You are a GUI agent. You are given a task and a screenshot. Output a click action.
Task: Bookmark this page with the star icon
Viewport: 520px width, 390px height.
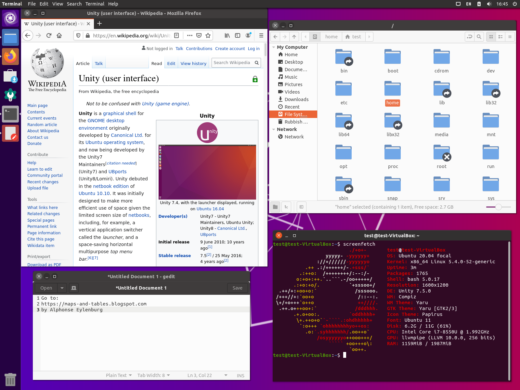(208, 35)
